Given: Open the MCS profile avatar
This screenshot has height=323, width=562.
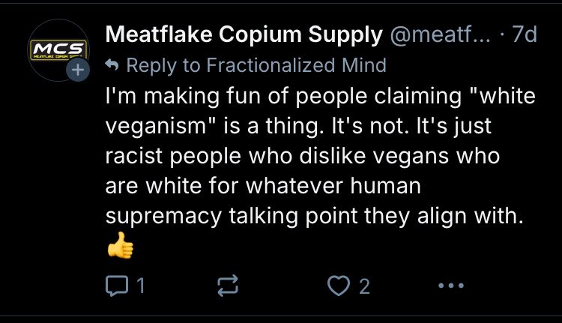Looking at the screenshot, I should point(58,50).
